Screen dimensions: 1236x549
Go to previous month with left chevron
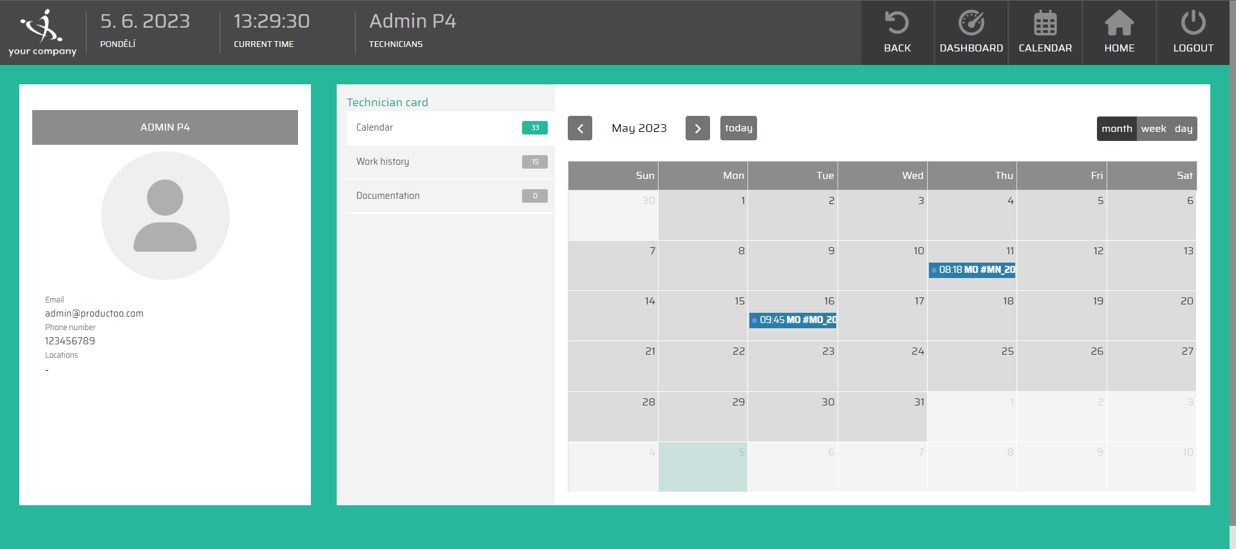pyautogui.click(x=579, y=129)
